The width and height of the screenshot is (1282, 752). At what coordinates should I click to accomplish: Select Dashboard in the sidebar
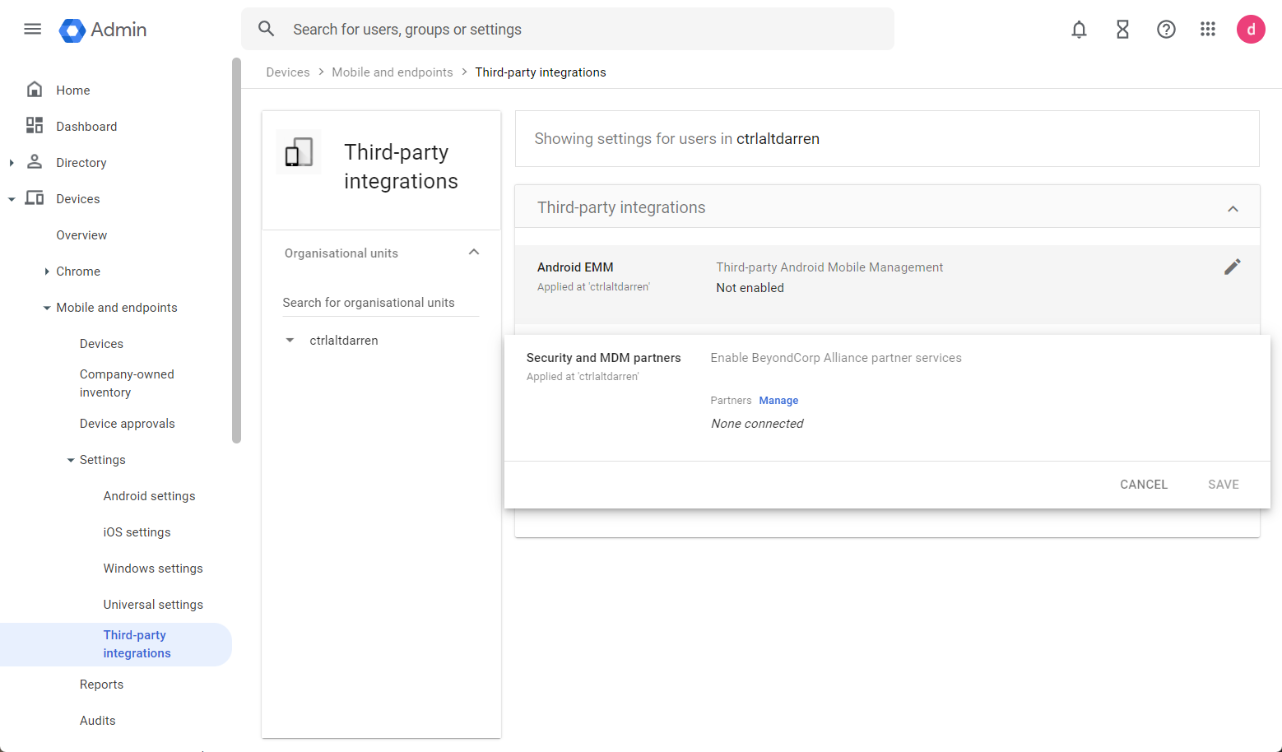point(86,127)
